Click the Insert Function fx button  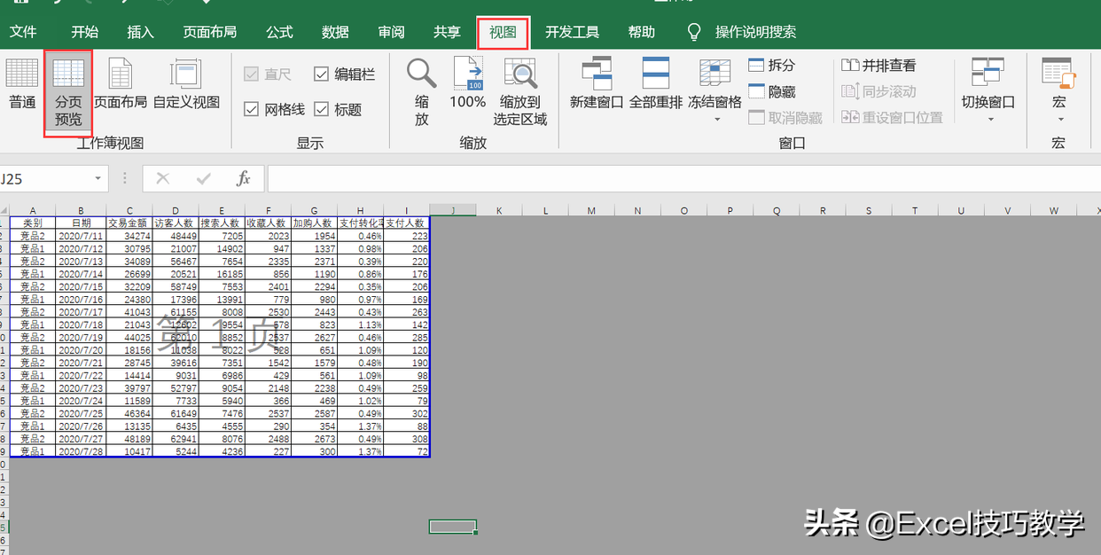(x=243, y=179)
